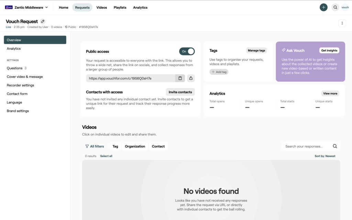Screen dimensions: 352x220
Task: Open the Sort by: Newest dropdown
Action: point(325,156)
